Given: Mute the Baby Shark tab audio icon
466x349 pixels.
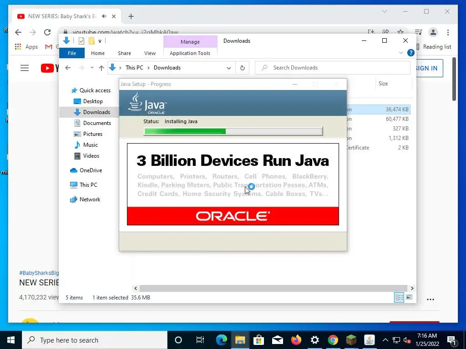Looking at the screenshot, I should 104,16.
